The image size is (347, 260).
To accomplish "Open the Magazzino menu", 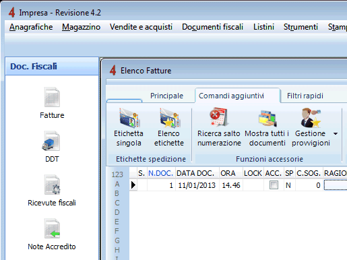I will coord(81,27).
